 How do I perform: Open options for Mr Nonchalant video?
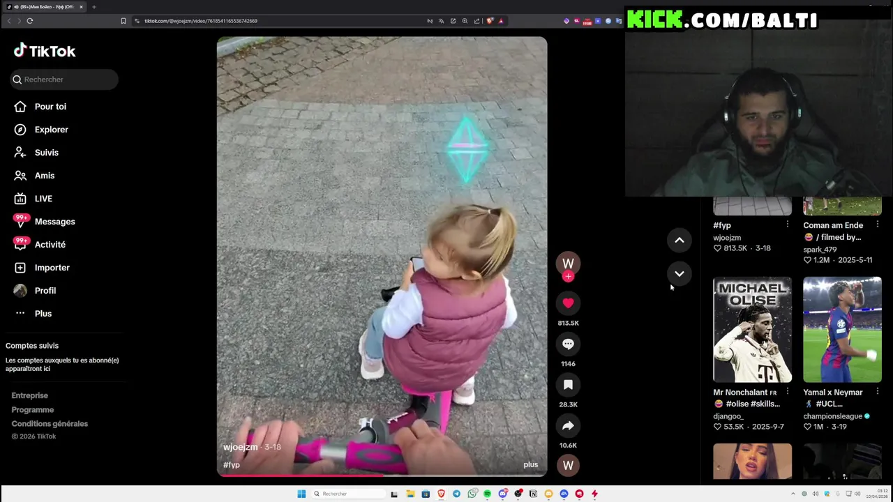[x=787, y=392]
